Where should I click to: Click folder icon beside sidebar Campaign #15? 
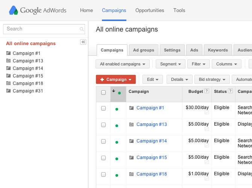[8, 76]
